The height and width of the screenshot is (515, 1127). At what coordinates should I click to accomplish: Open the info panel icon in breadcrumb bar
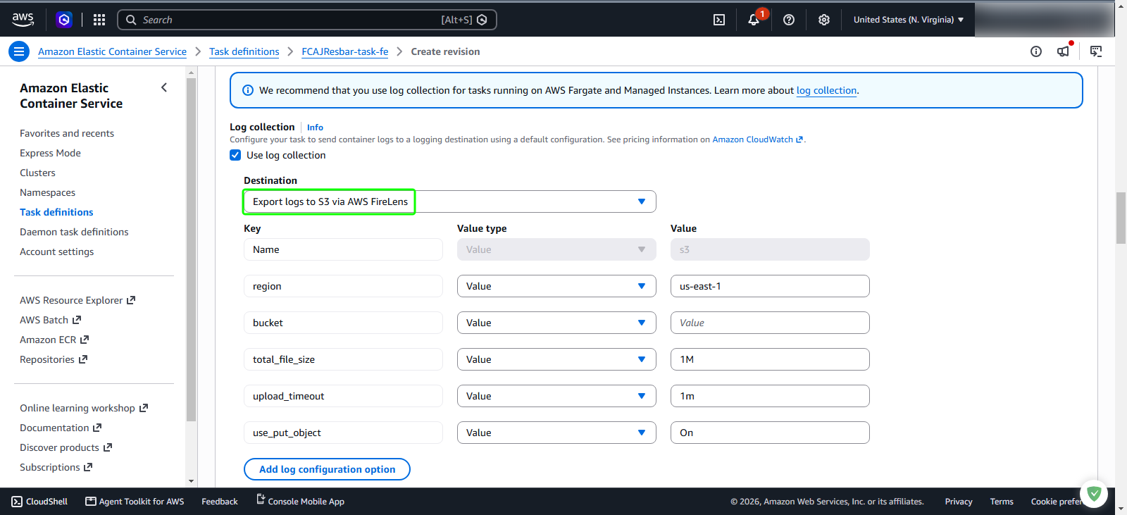tap(1036, 51)
